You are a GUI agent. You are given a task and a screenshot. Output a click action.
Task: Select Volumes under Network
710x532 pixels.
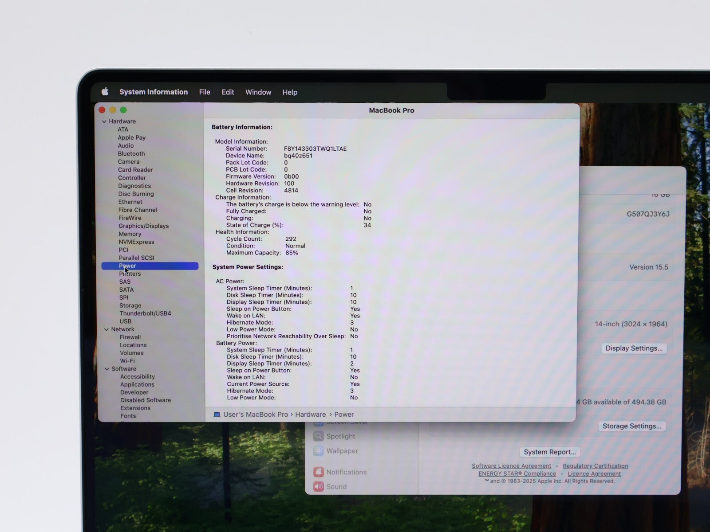tap(132, 353)
